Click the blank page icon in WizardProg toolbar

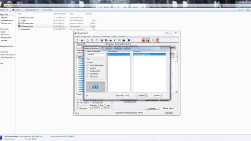point(153,40)
